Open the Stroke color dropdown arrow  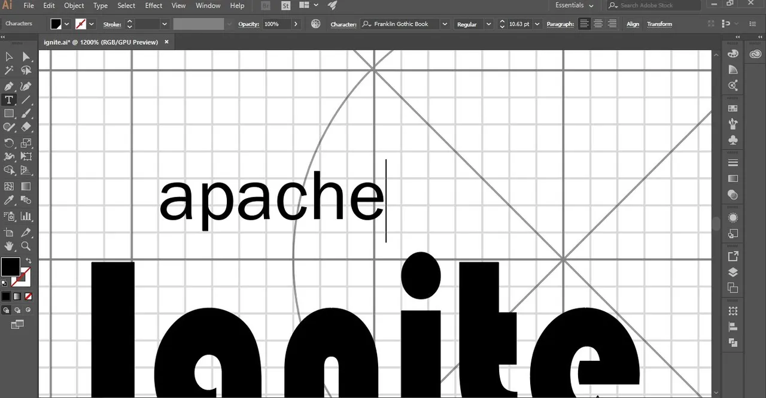pyautogui.click(x=92, y=24)
